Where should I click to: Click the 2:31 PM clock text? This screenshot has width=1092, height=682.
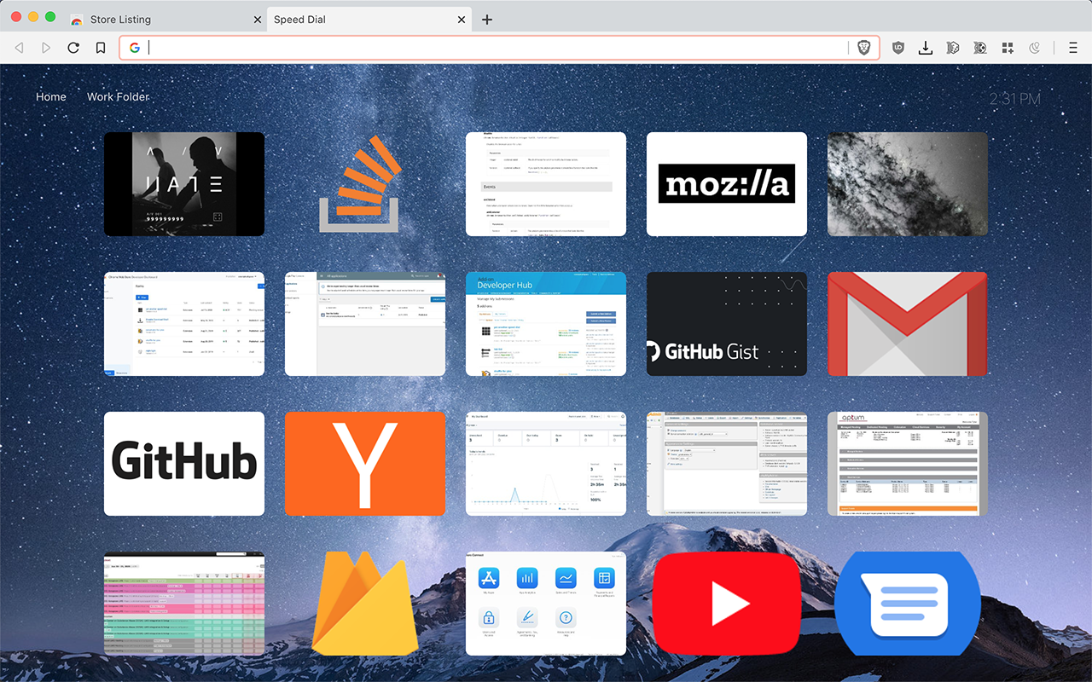coord(1015,100)
